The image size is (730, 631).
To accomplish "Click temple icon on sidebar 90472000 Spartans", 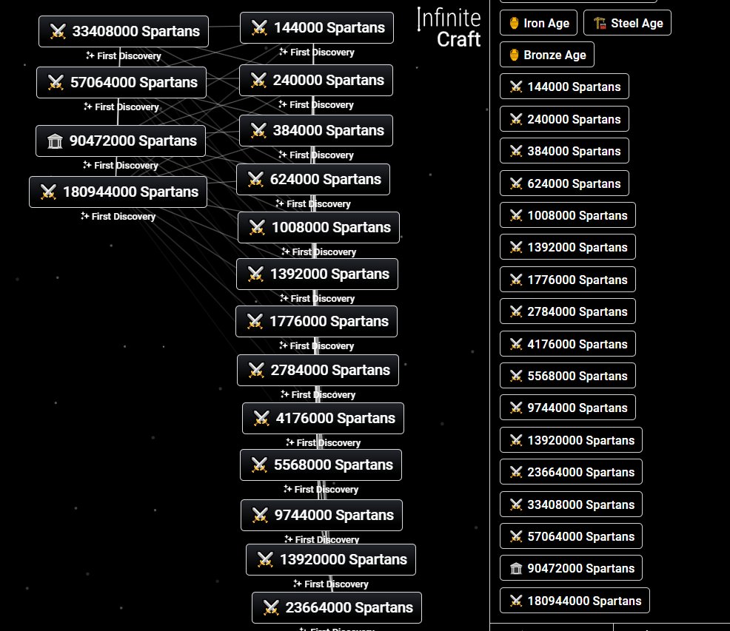I will 516,568.
